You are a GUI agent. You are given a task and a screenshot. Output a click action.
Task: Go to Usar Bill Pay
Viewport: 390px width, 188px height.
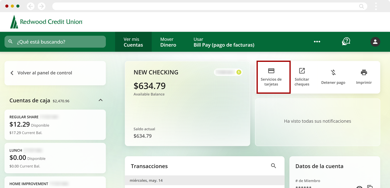coord(224,42)
